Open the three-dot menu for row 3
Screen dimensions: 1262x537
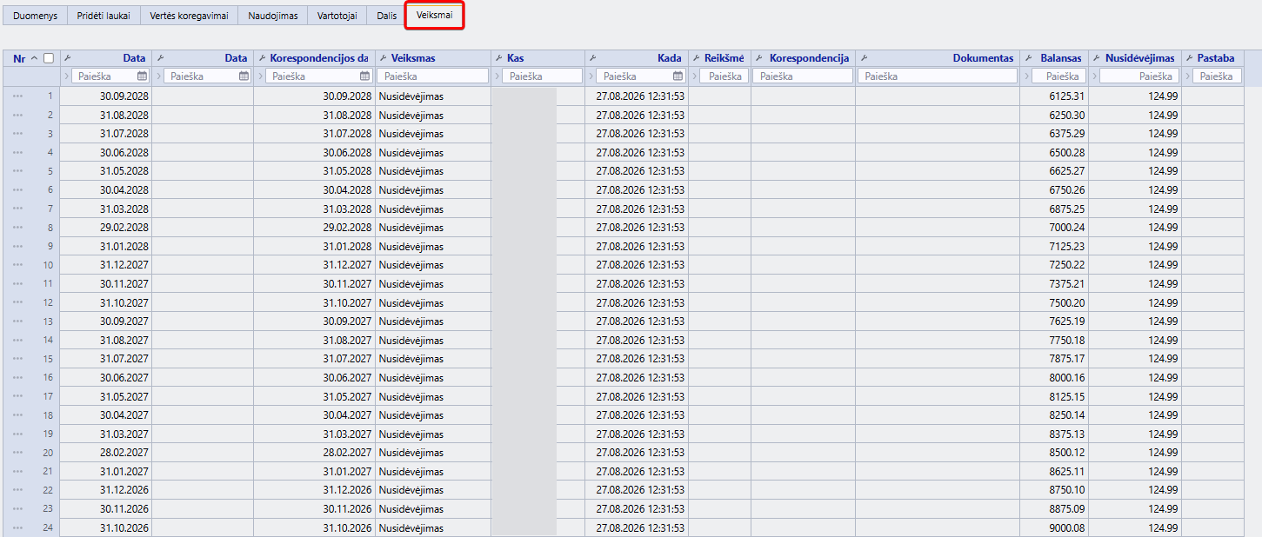tap(17, 134)
